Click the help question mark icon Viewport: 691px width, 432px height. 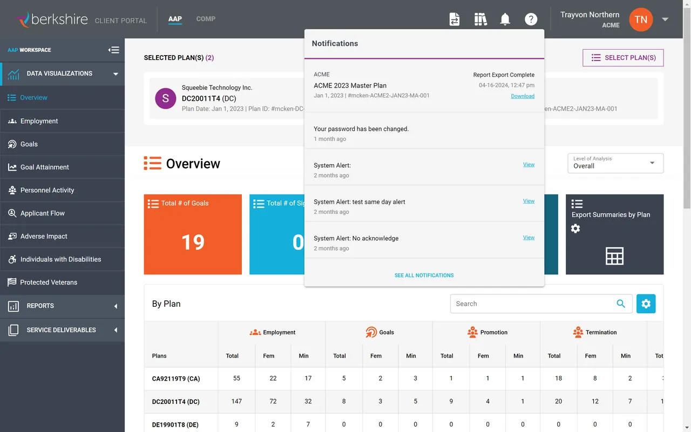click(x=531, y=19)
